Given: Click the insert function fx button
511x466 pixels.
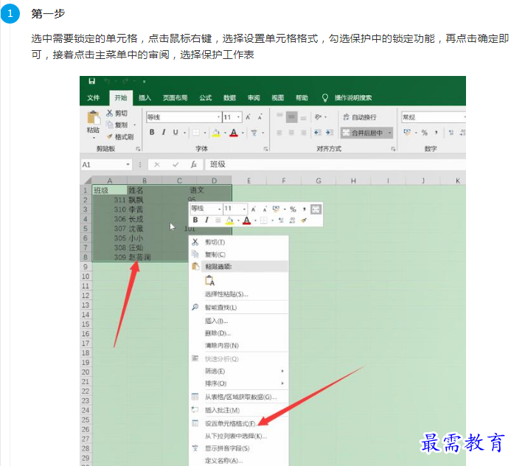Looking at the screenshot, I should click(x=194, y=164).
